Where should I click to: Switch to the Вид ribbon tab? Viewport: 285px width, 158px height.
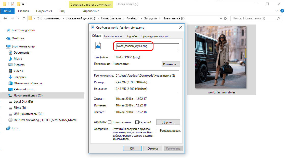[62, 11]
